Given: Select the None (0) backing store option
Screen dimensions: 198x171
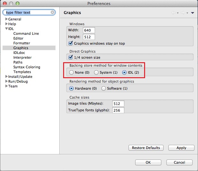Looking at the screenshot, I should 71,72.
